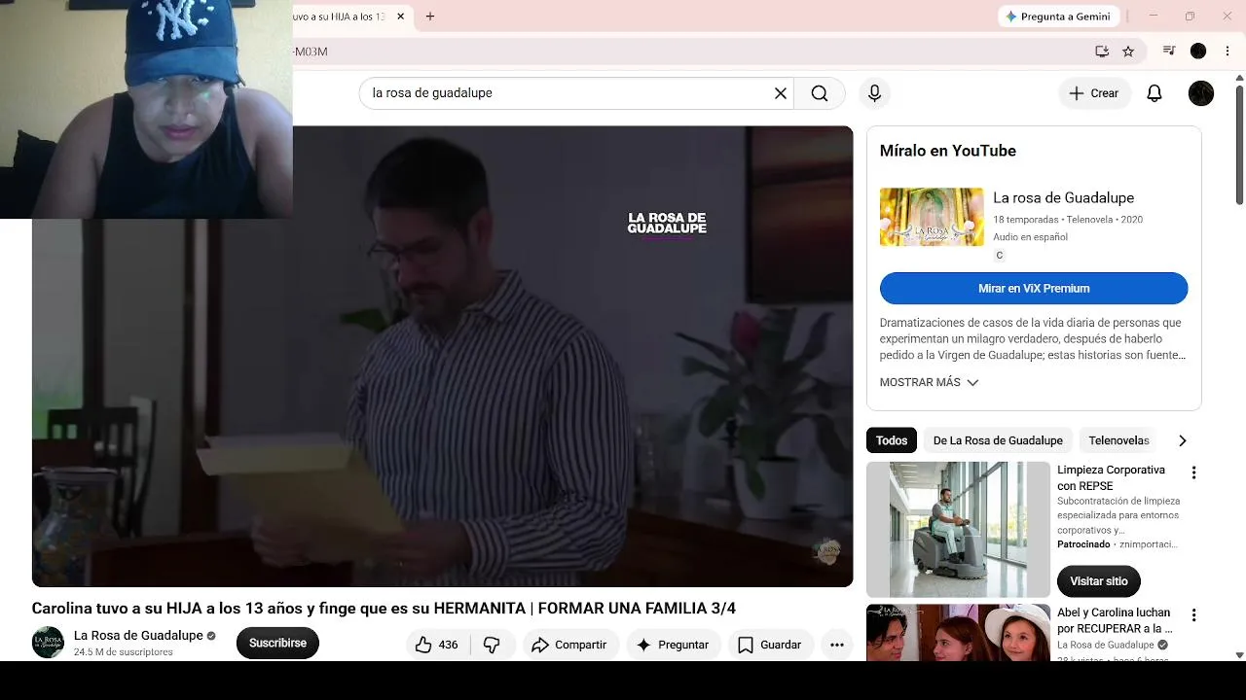Save the video with Guardar
This screenshot has width=1246, height=700.
click(770, 645)
